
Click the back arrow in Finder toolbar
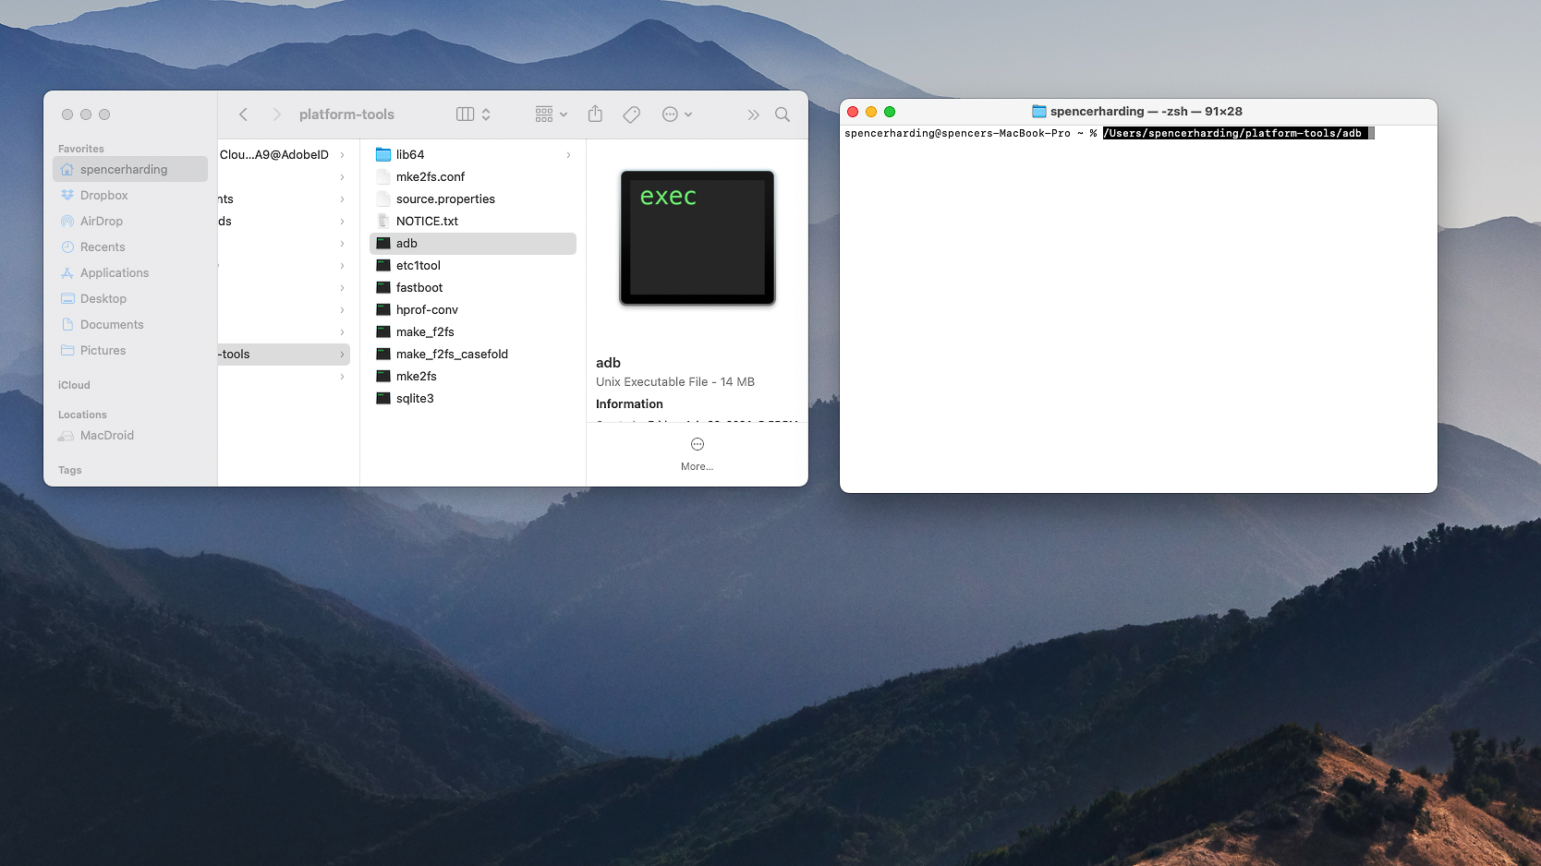(244, 114)
